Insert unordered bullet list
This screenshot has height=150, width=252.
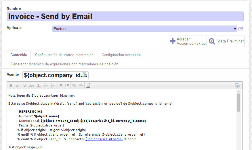[x=46, y=85]
